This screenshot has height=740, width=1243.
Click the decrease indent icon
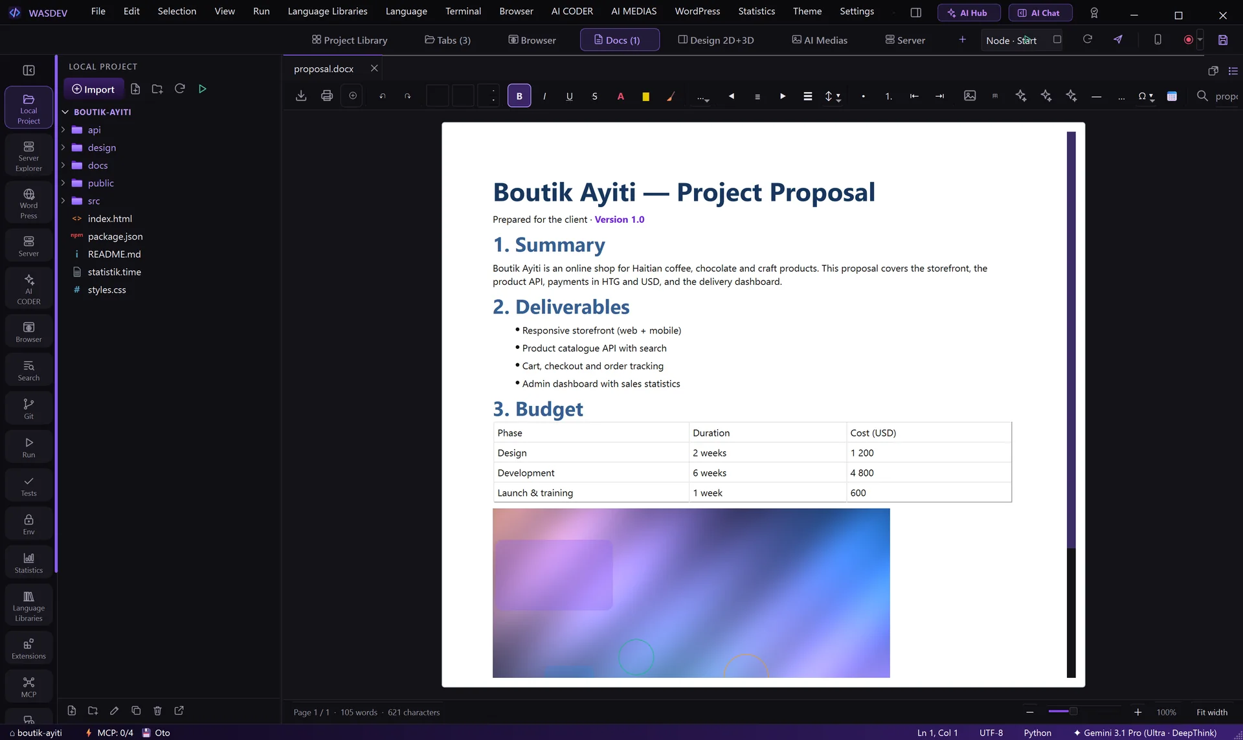click(914, 96)
